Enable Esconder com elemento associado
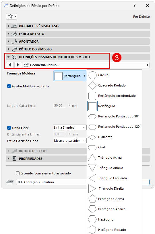The height and width of the screenshot is (234, 155). [x=18, y=173]
